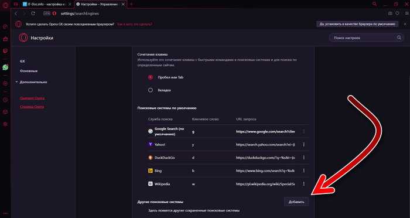Open the 'Основные' settings section
The height and width of the screenshot is (218, 410).
tap(29, 71)
